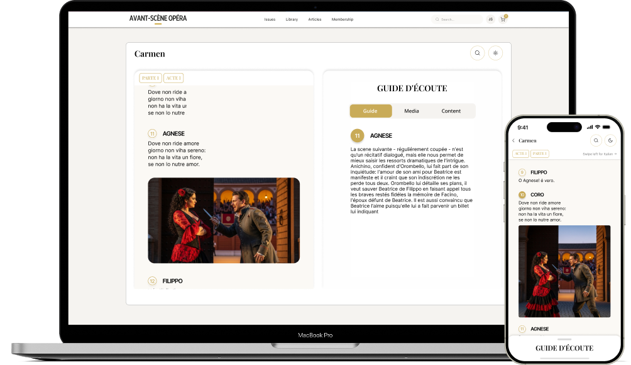This screenshot has width=631, height=365.
Task: Select the Guide tab
Action: 370,111
